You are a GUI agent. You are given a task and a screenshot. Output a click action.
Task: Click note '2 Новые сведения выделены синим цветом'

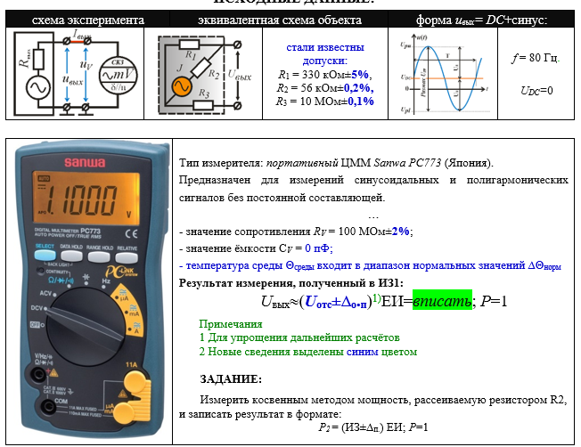click(x=308, y=352)
